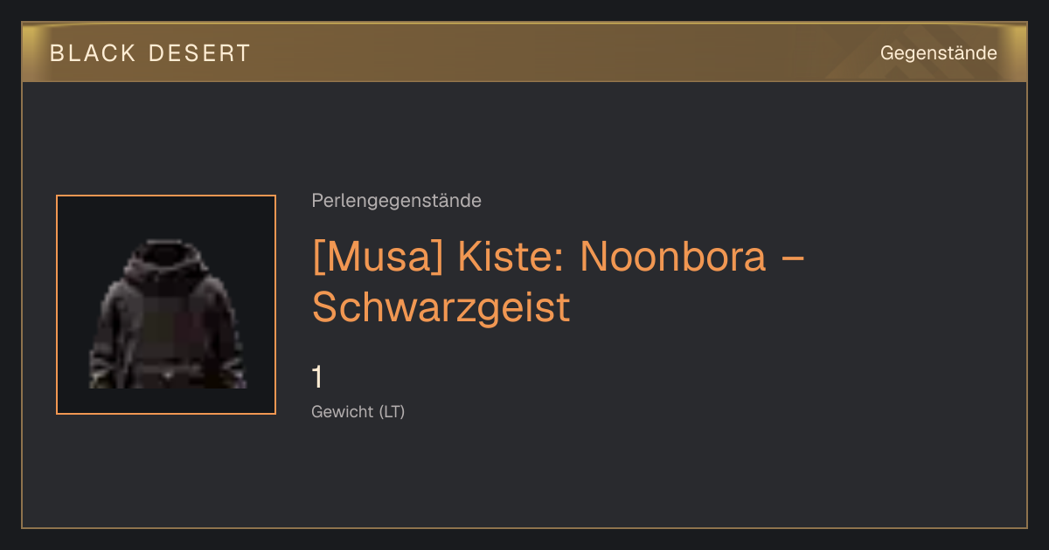Select the Perlengegenstände category label
The image size is (1049, 550).
[x=396, y=201]
